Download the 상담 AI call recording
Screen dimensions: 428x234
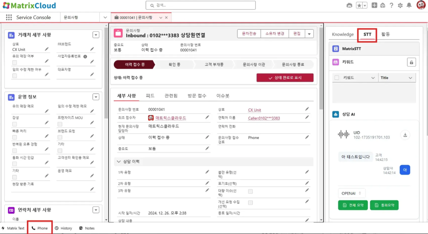[x=405, y=135]
